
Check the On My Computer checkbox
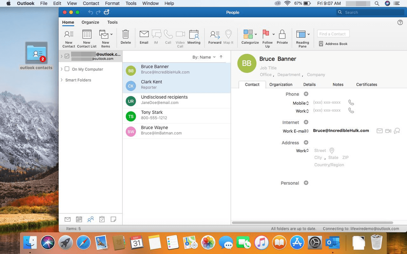point(66,69)
